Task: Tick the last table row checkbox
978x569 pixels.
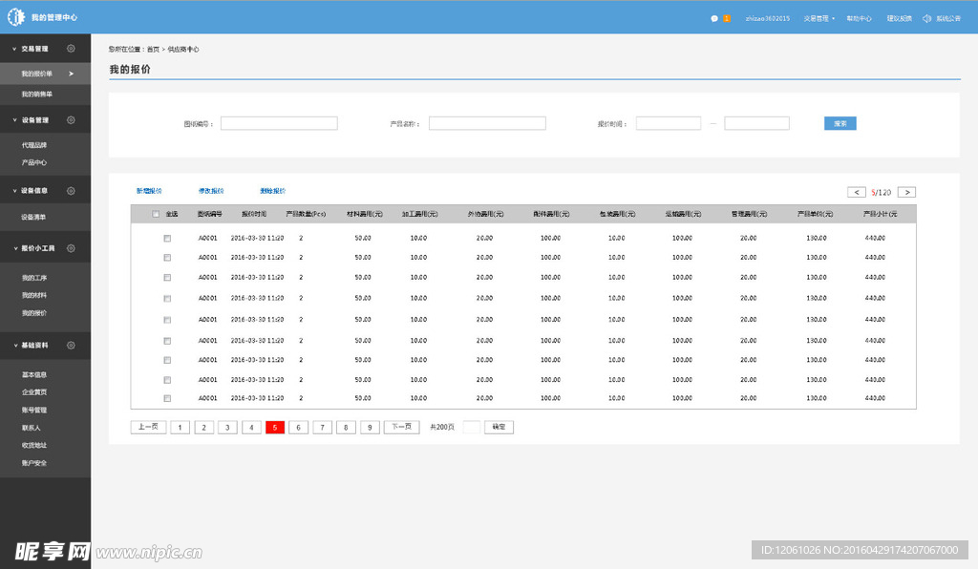Action: click(167, 398)
